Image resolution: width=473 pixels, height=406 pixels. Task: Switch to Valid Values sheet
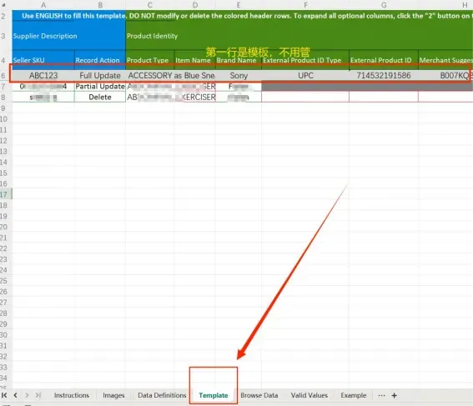click(309, 395)
